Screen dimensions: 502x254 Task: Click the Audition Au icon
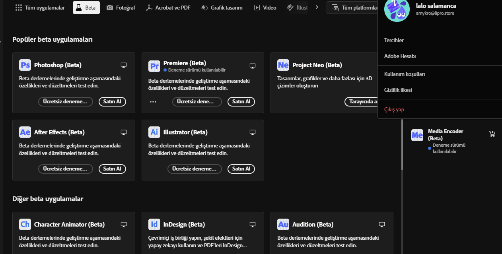(x=283, y=224)
